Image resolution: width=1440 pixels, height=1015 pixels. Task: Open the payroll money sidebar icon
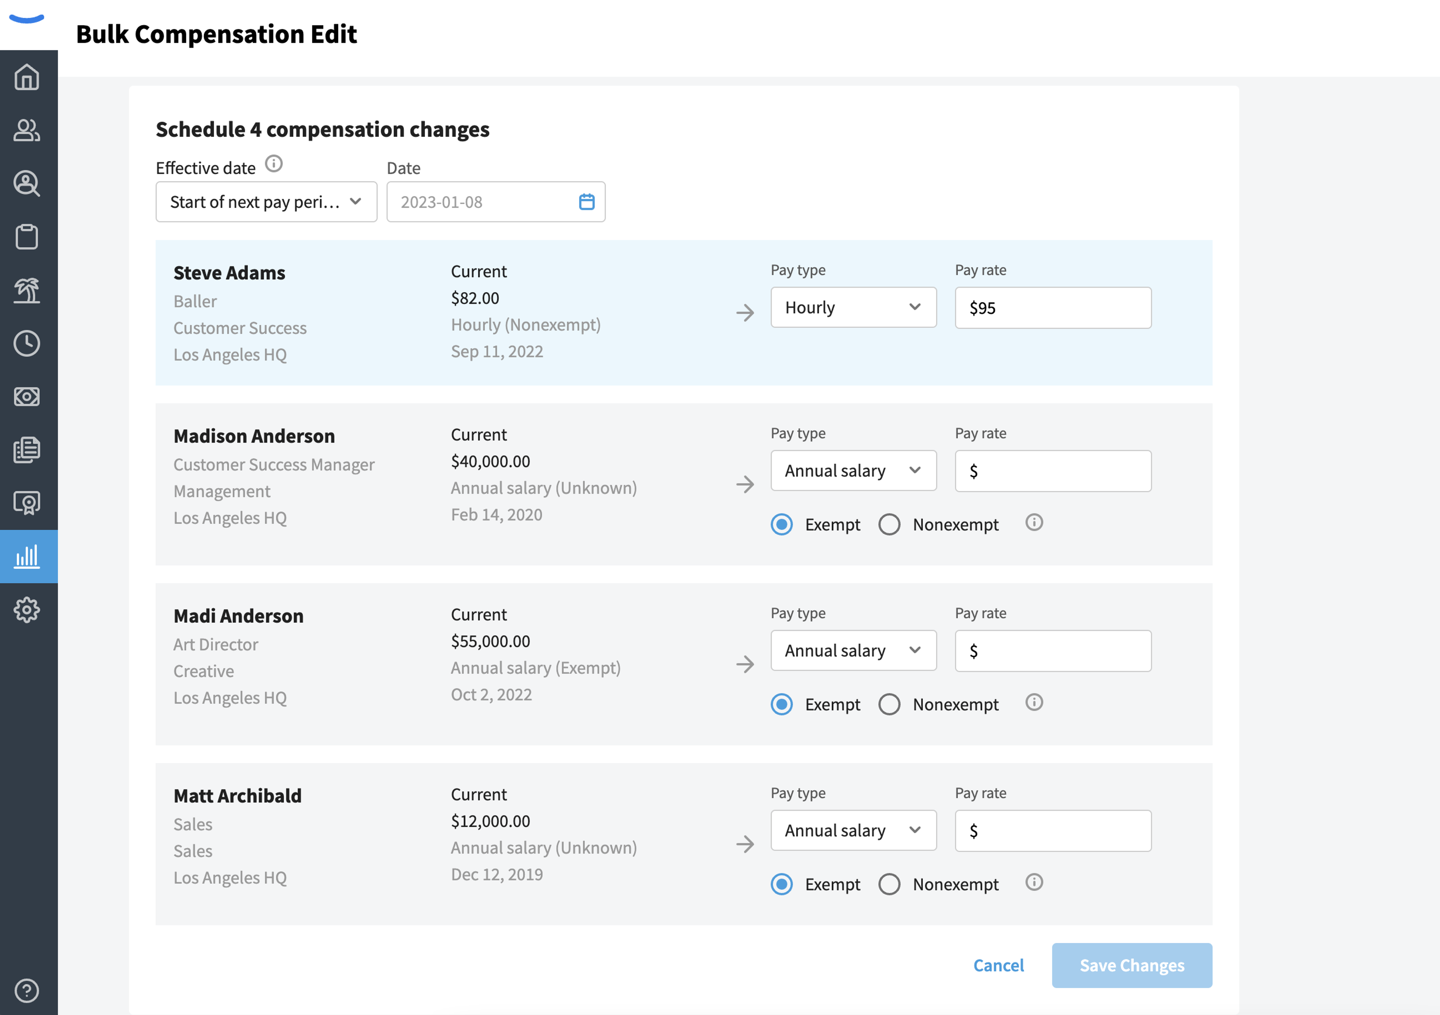[x=27, y=396]
